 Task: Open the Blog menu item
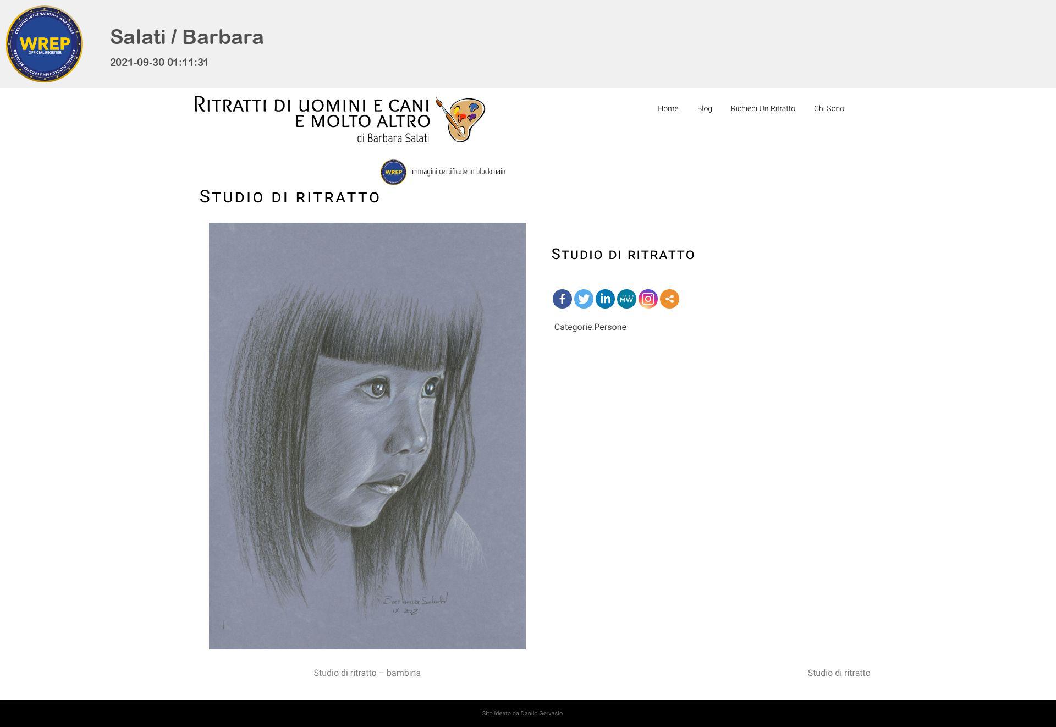pyautogui.click(x=705, y=108)
